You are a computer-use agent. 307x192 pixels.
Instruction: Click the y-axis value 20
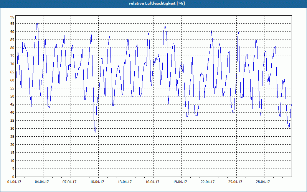click(x=12, y=145)
